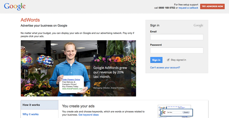This screenshot has height=118, width=229.
Task: Open the request a callback link
Action: [x=188, y=8]
